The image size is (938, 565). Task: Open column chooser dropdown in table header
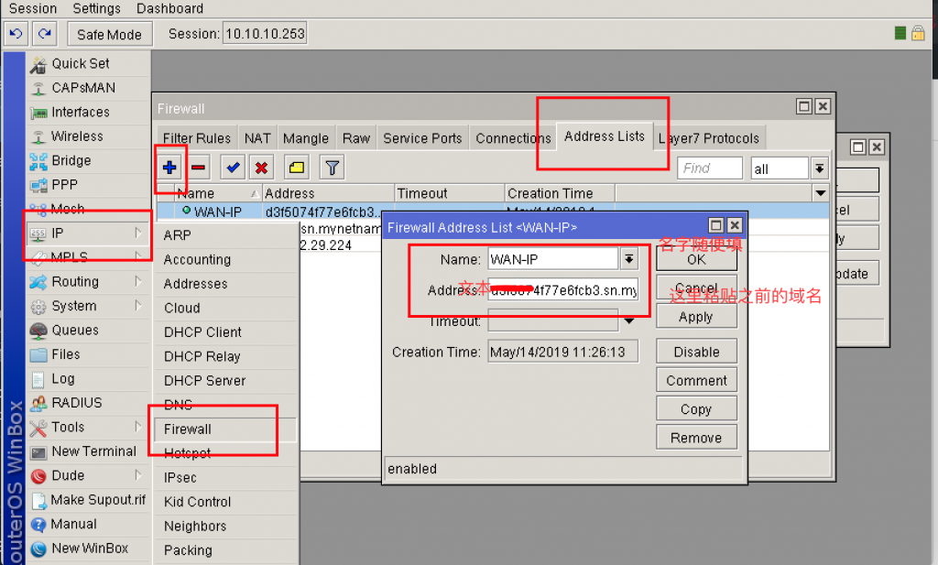click(821, 193)
